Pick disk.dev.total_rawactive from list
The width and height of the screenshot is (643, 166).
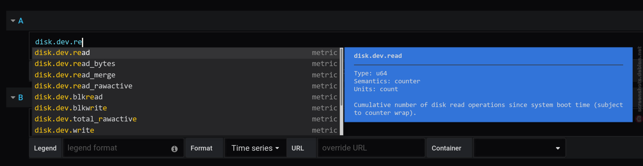186,119
